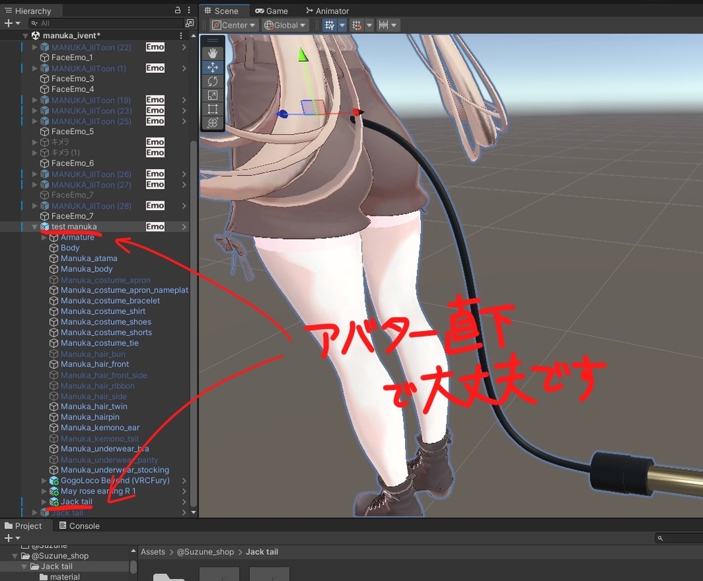The image size is (703, 581).
Task: Open prefab arrow for MANUKA_lilToon (27)
Action: coord(184,184)
